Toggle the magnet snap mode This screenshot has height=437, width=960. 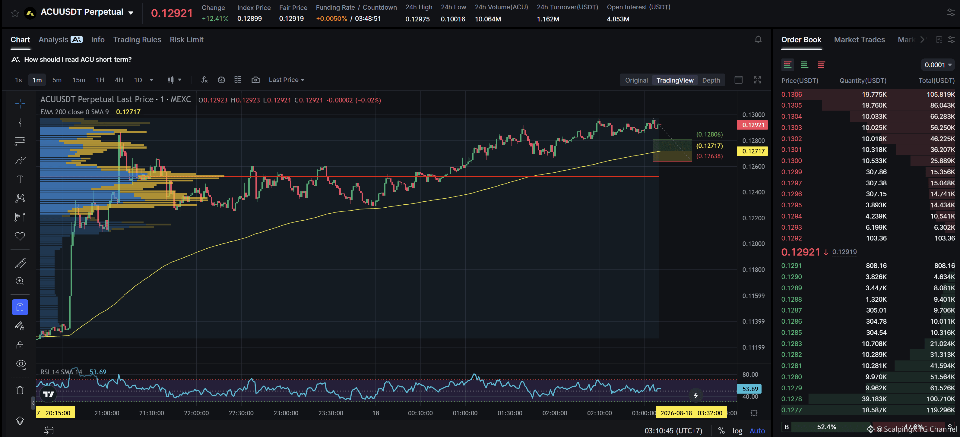20,307
